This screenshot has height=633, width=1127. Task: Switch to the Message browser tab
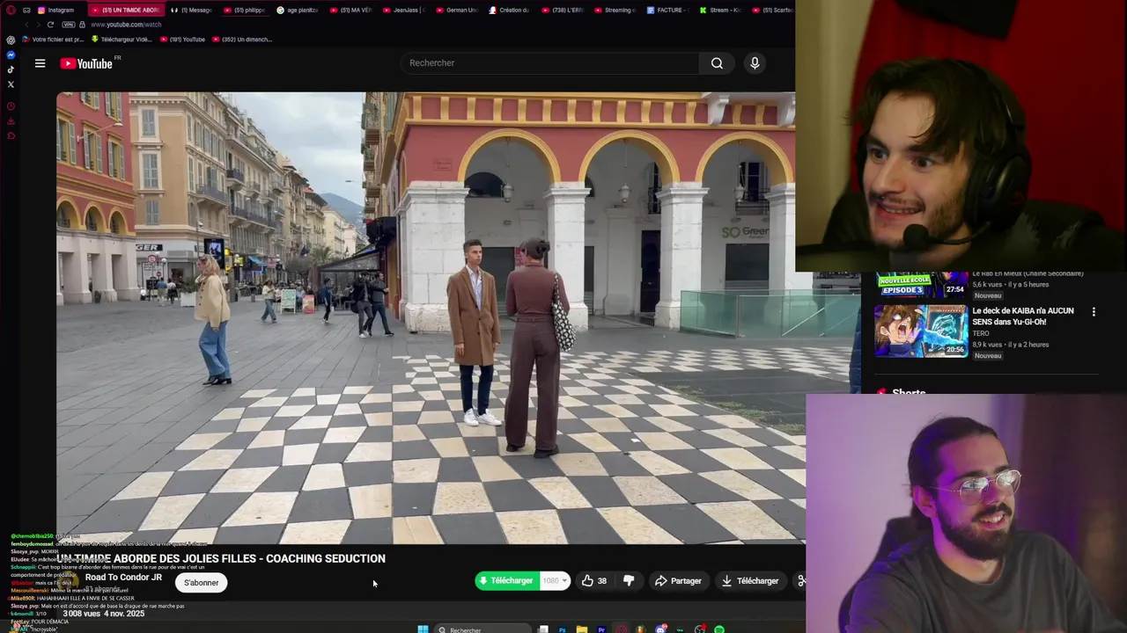click(192, 10)
